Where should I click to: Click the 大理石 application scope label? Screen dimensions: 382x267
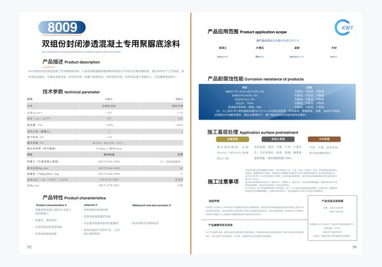[260, 48]
